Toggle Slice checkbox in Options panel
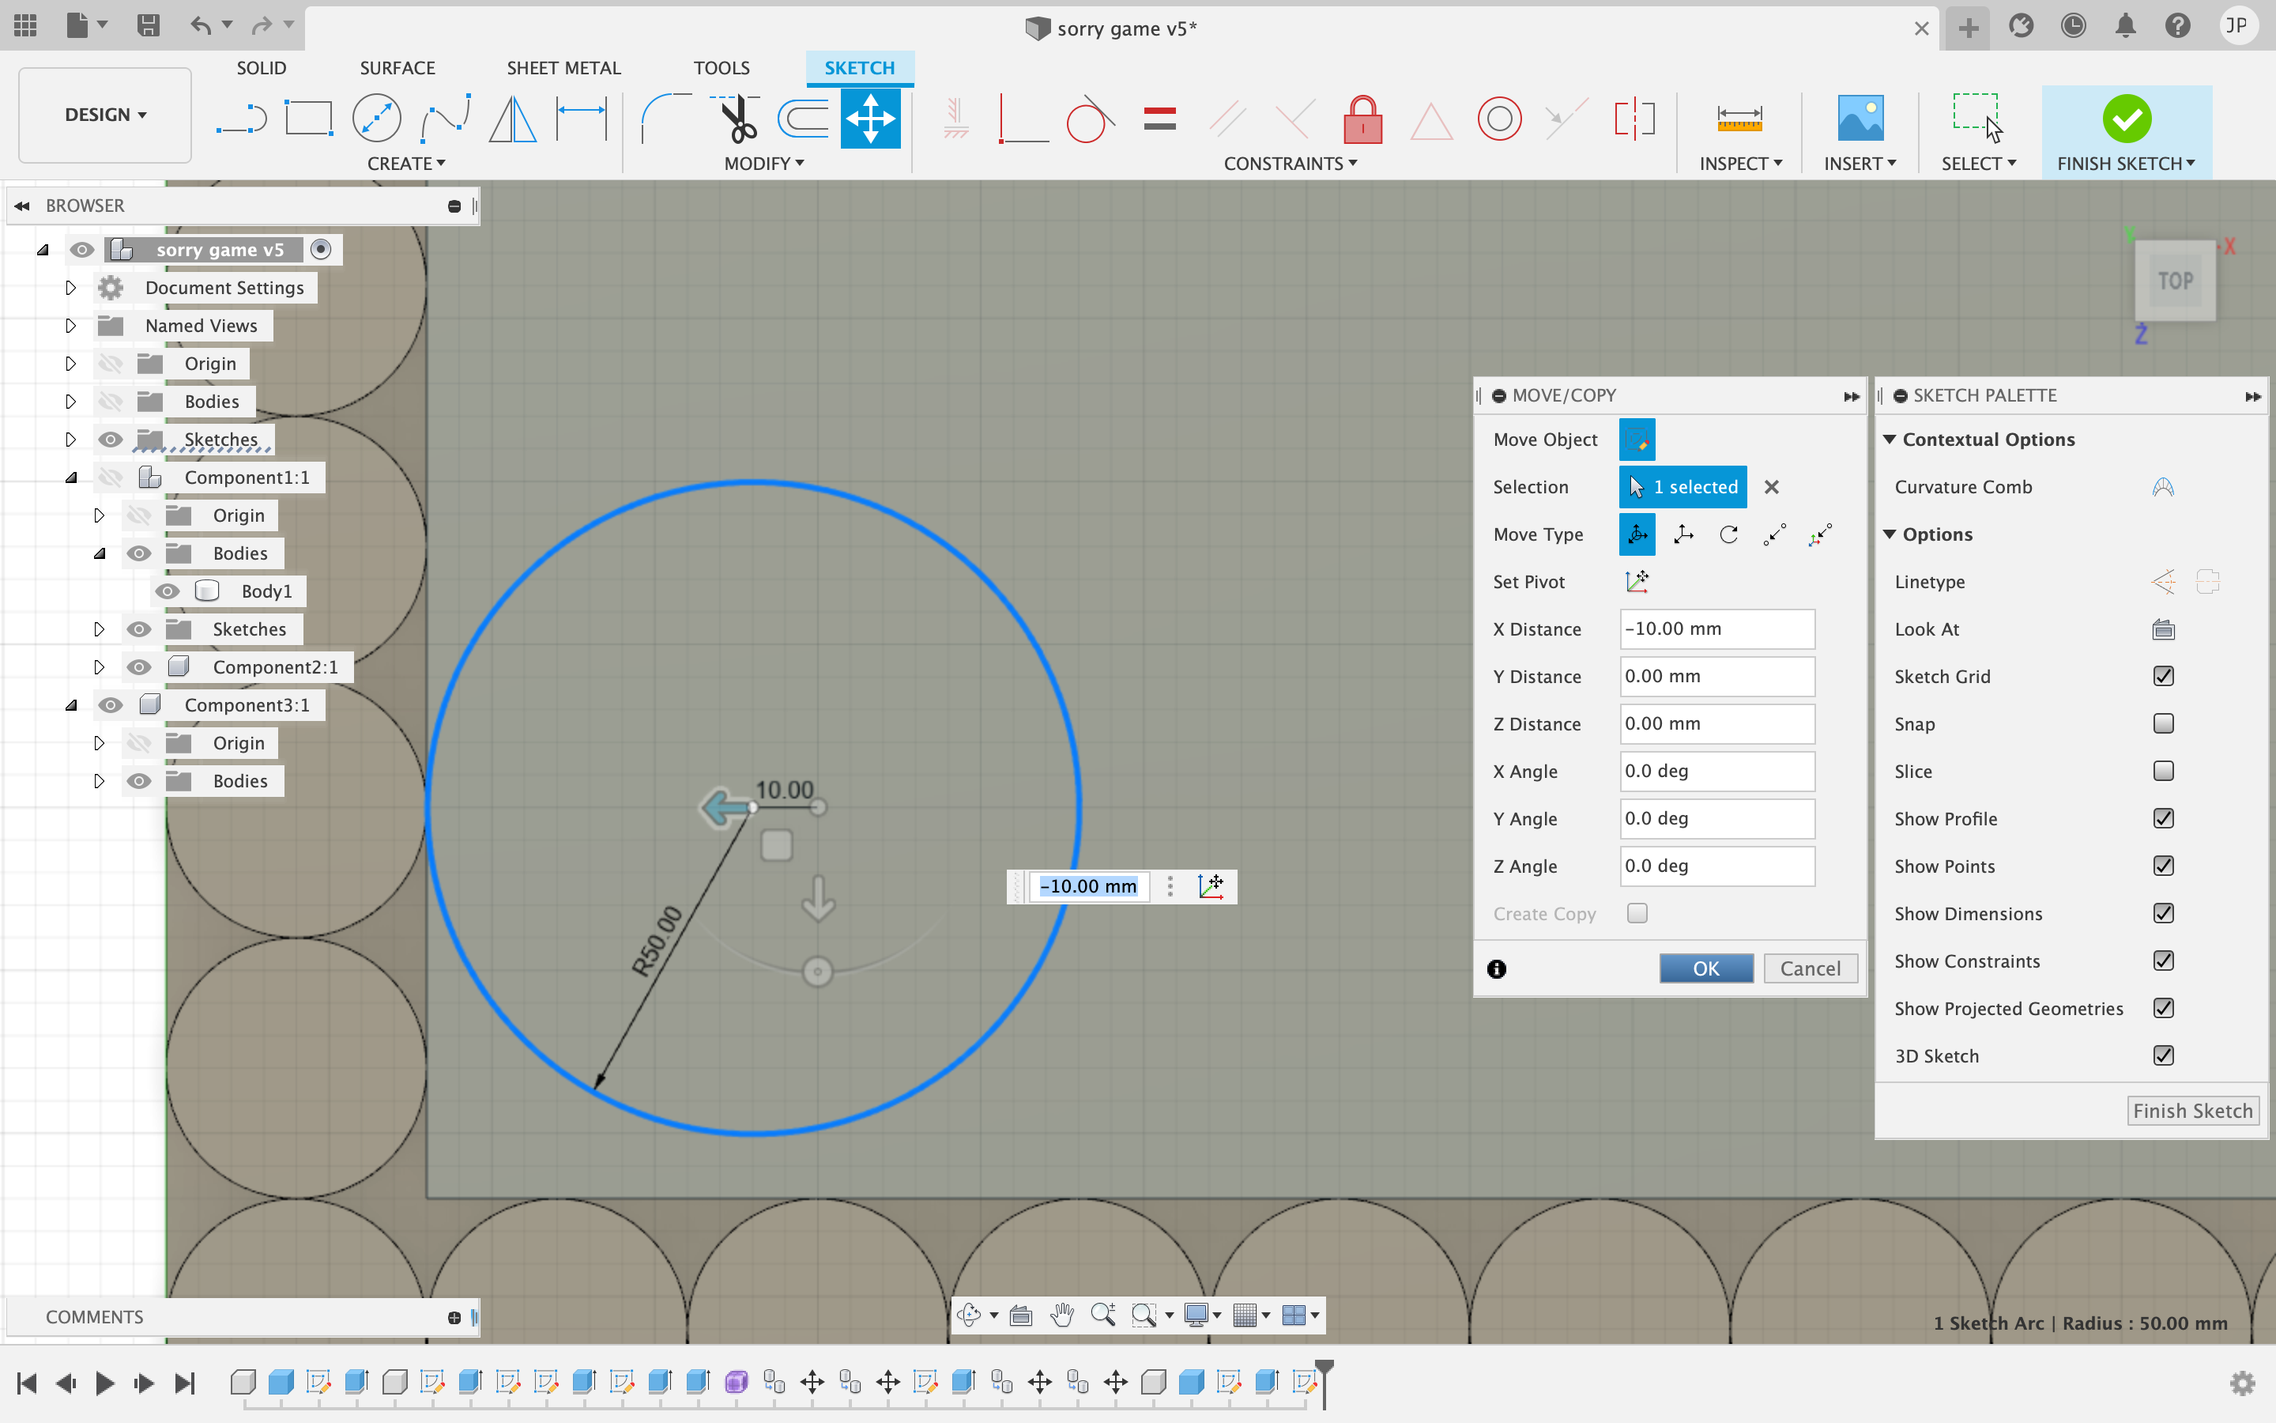Screen dimensions: 2276x1423 pyautogui.click(x=2163, y=771)
